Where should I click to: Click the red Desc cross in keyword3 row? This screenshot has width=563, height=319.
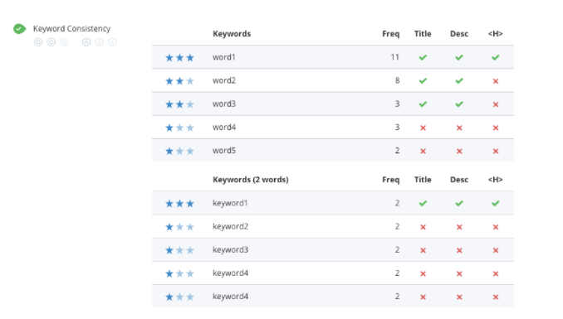(459, 250)
